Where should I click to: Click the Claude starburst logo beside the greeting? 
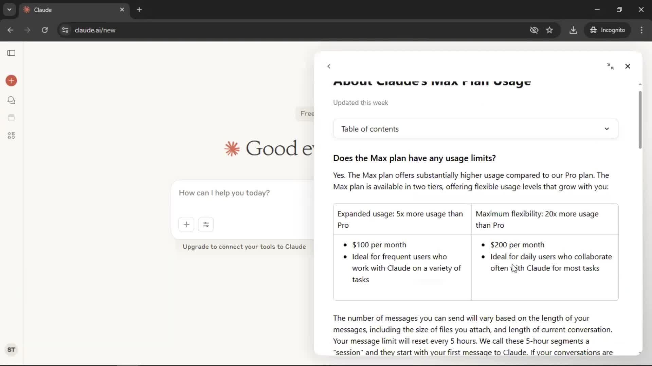[232, 149]
